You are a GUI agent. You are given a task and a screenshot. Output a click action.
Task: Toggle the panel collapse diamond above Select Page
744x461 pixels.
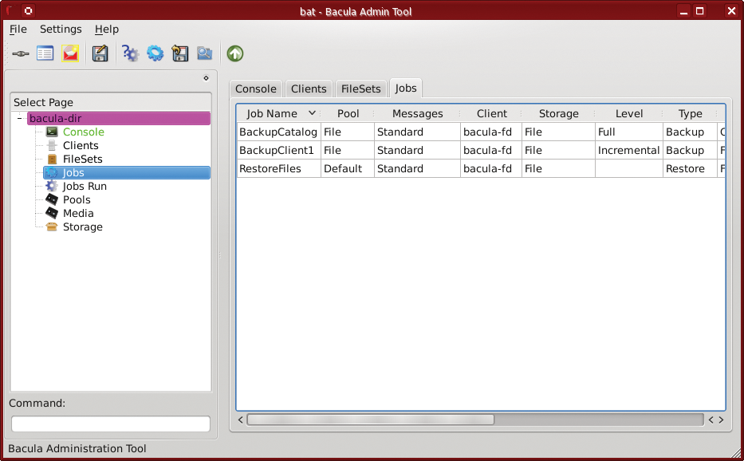point(206,77)
